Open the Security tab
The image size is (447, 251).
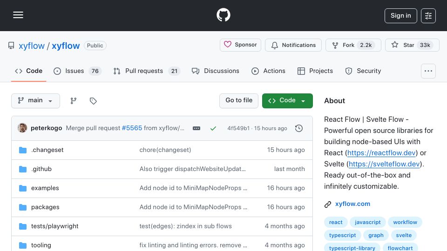(363, 71)
